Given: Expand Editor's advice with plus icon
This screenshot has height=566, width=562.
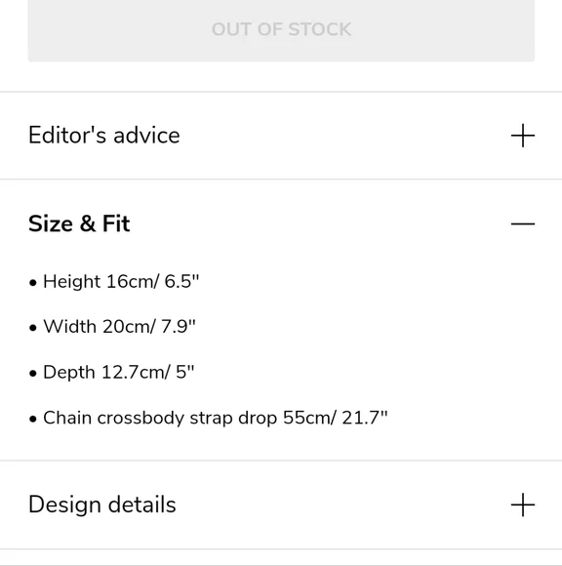Looking at the screenshot, I should point(523,136).
